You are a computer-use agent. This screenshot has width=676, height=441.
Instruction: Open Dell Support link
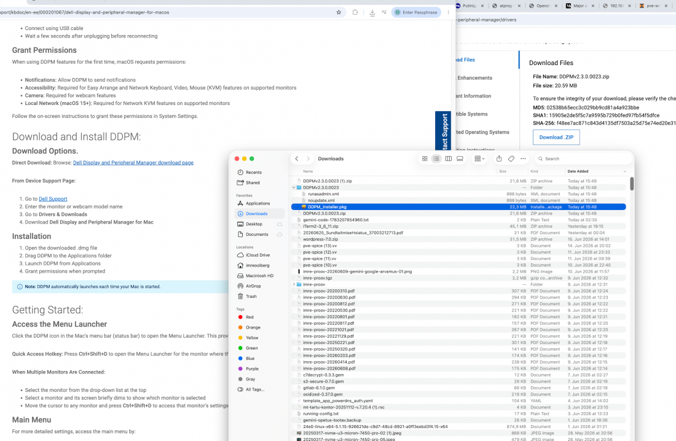(x=53, y=199)
